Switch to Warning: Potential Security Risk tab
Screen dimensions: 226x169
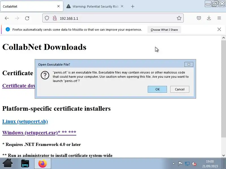point(95,6)
